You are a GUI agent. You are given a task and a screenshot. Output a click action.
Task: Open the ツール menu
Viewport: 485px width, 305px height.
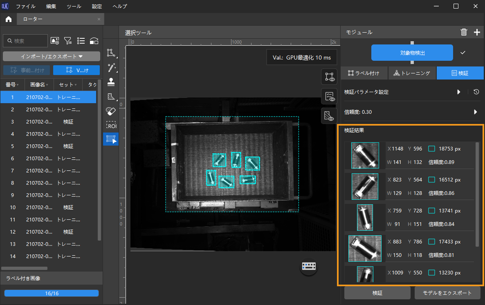pos(74,7)
